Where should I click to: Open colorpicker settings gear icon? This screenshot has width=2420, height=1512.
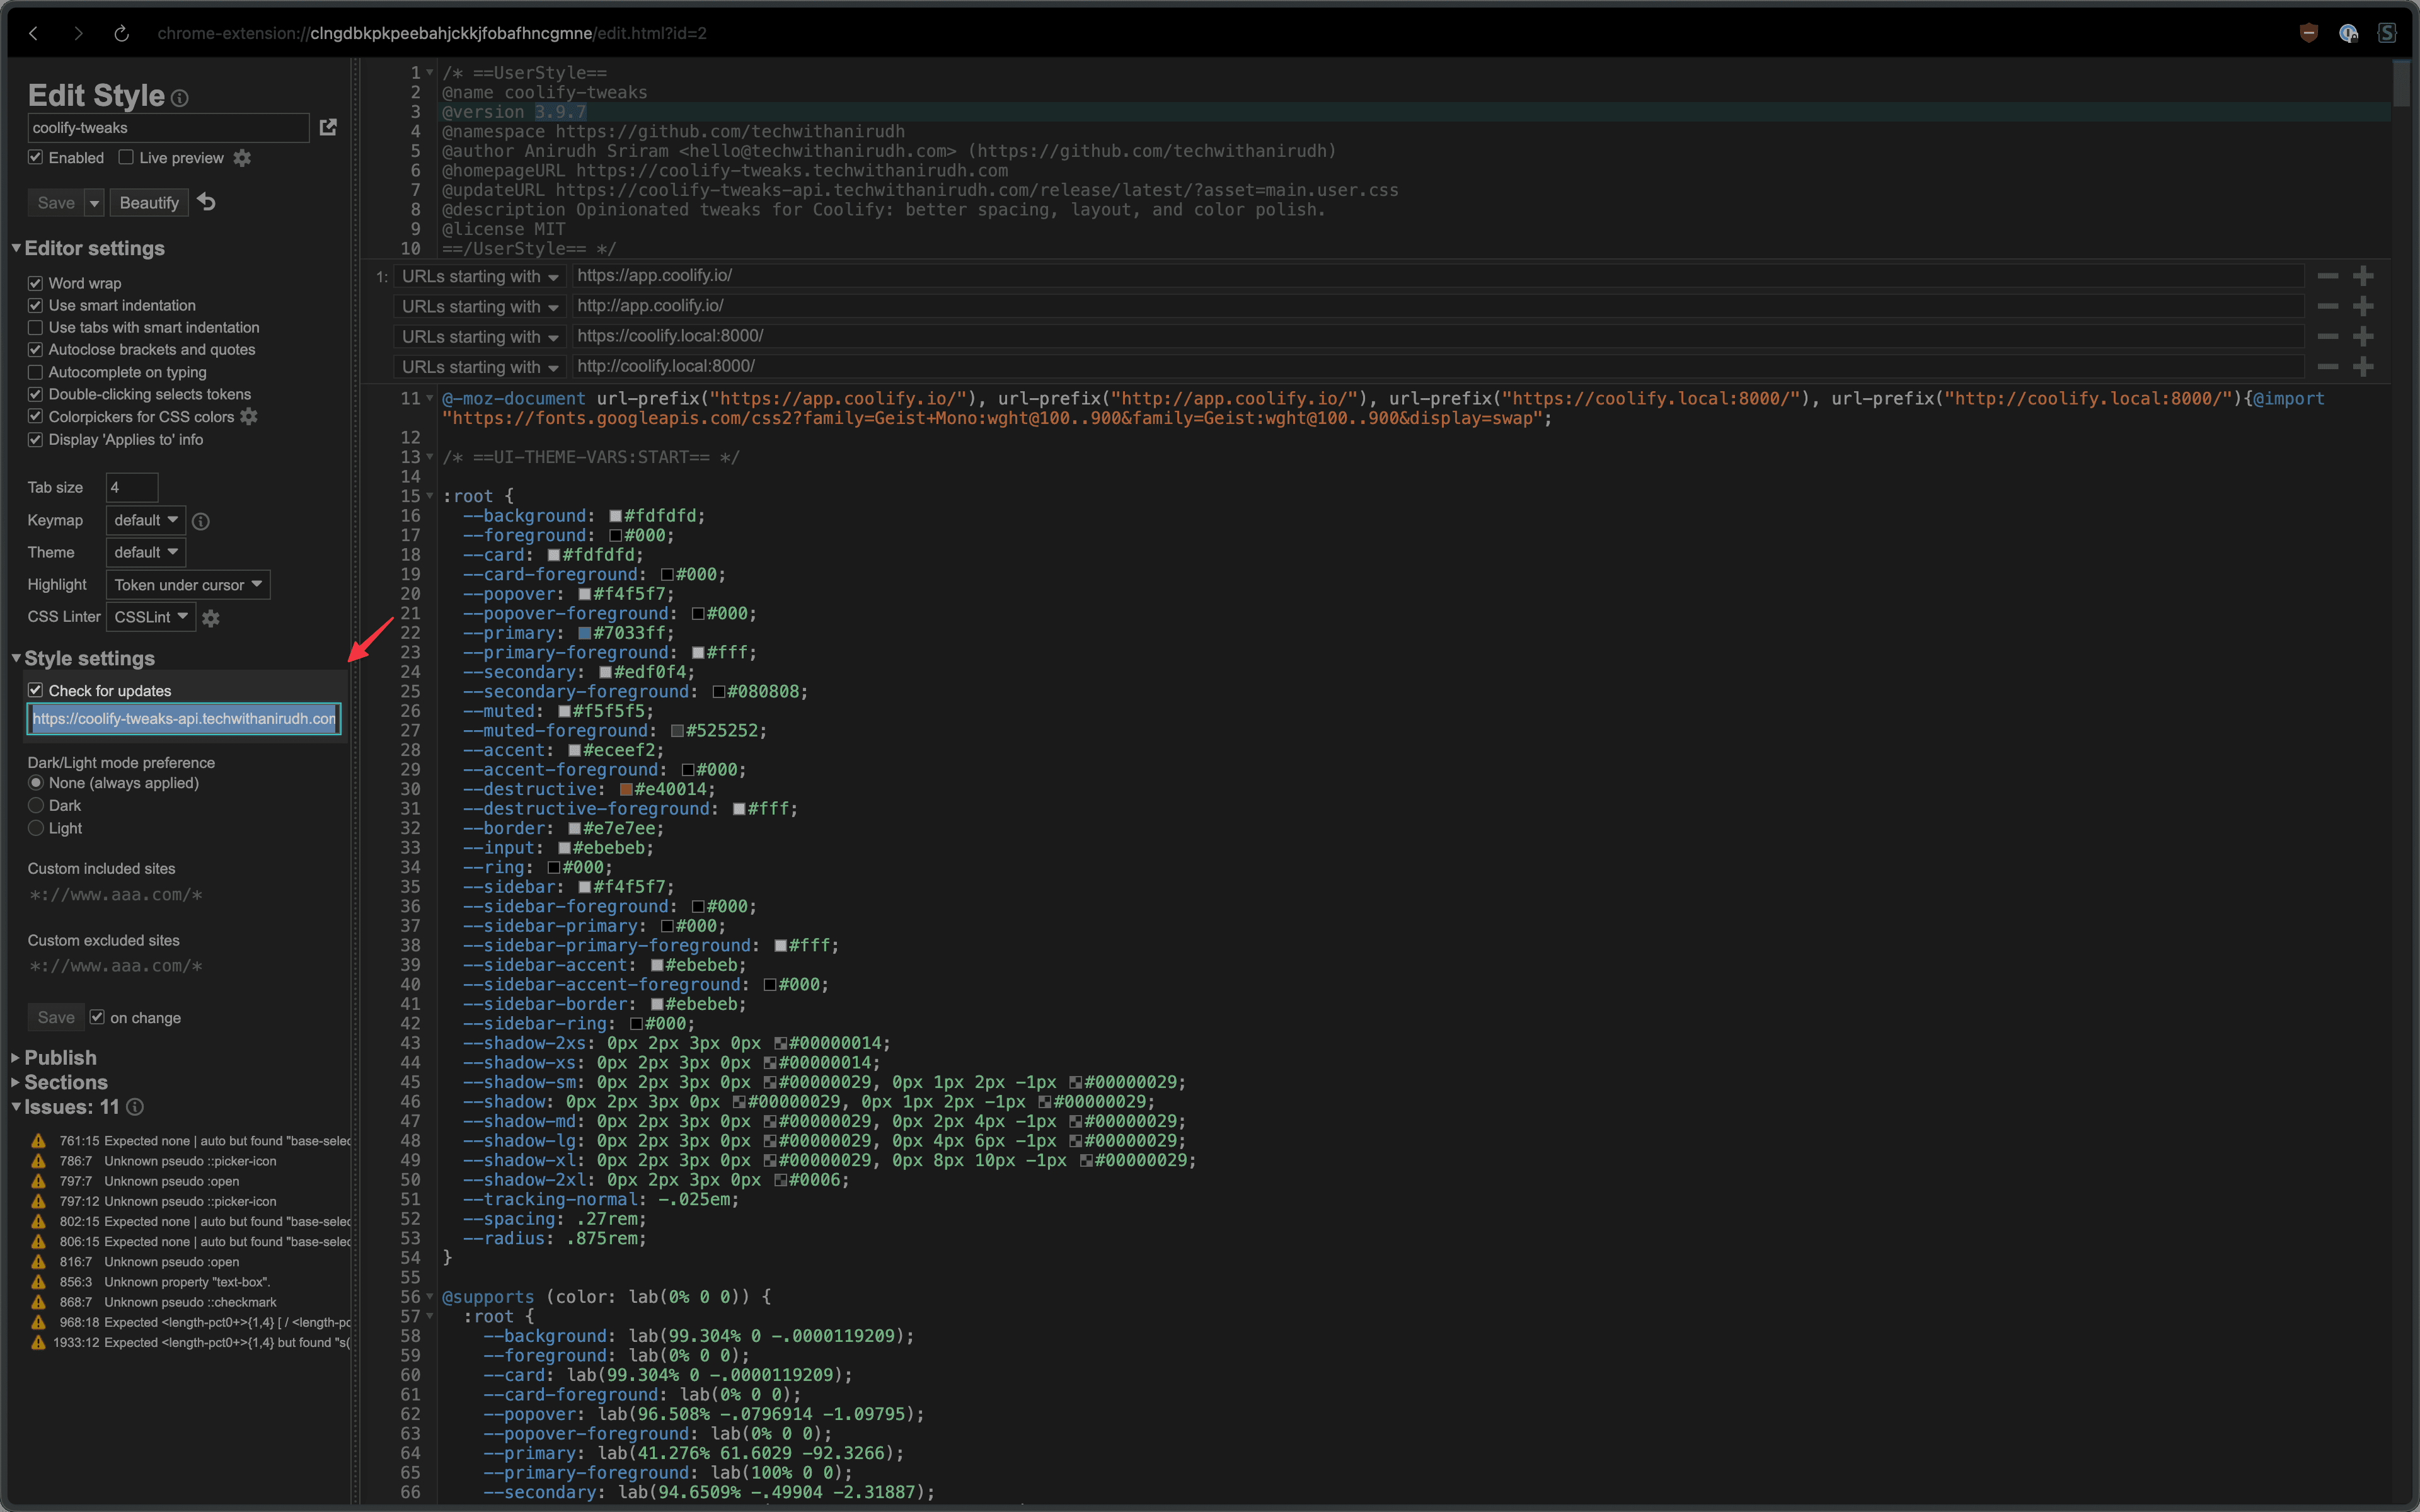point(249,416)
